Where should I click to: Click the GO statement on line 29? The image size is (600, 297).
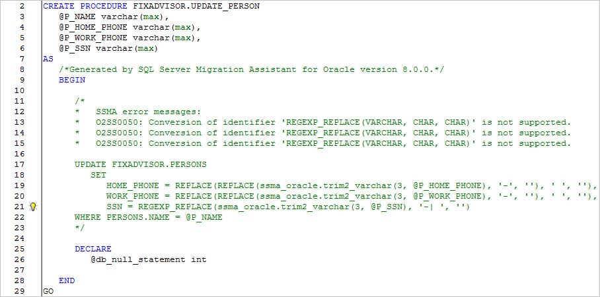pos(48,291)
